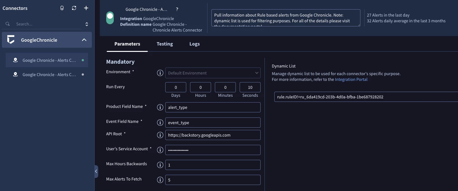Click the question mark help icon

pyautogui.click(x=177, y=10)
